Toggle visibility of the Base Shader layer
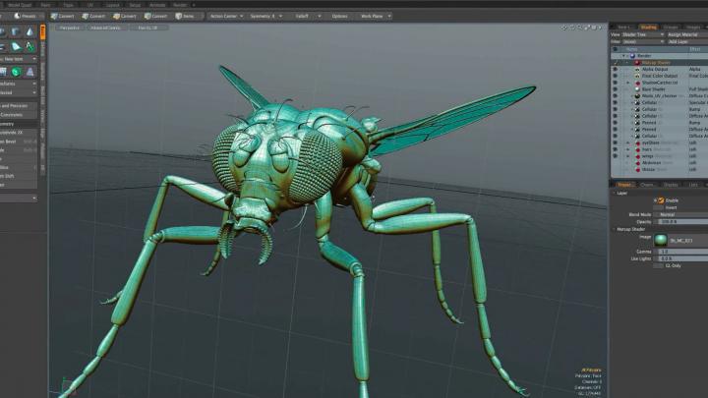 pyautogui.click(x=616, y=89)
